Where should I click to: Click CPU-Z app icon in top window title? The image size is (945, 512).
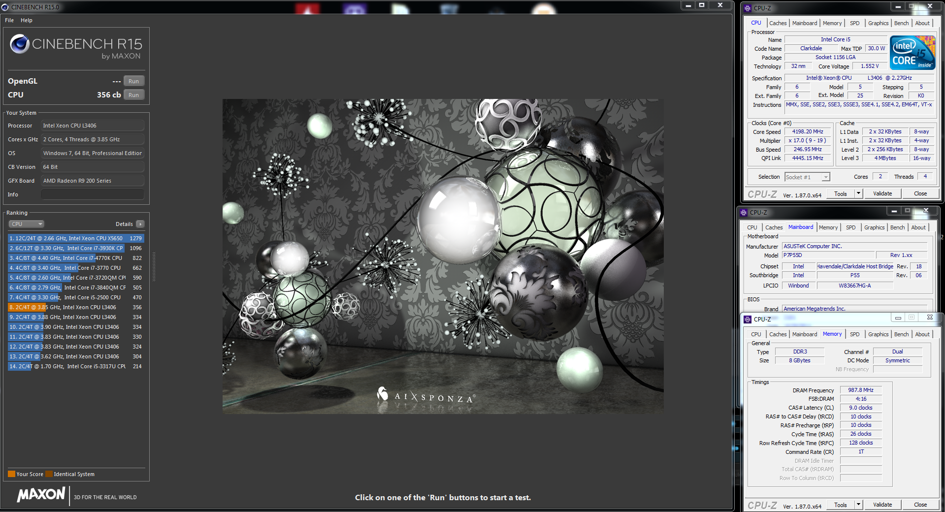tap(748, 8)
